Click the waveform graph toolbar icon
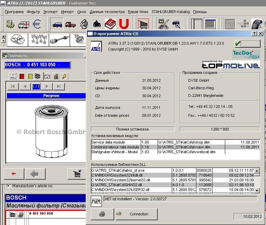The height and width of the screenshot is (225, 266). [230, 24]
